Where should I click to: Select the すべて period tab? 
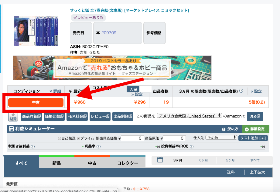[255, 160]
